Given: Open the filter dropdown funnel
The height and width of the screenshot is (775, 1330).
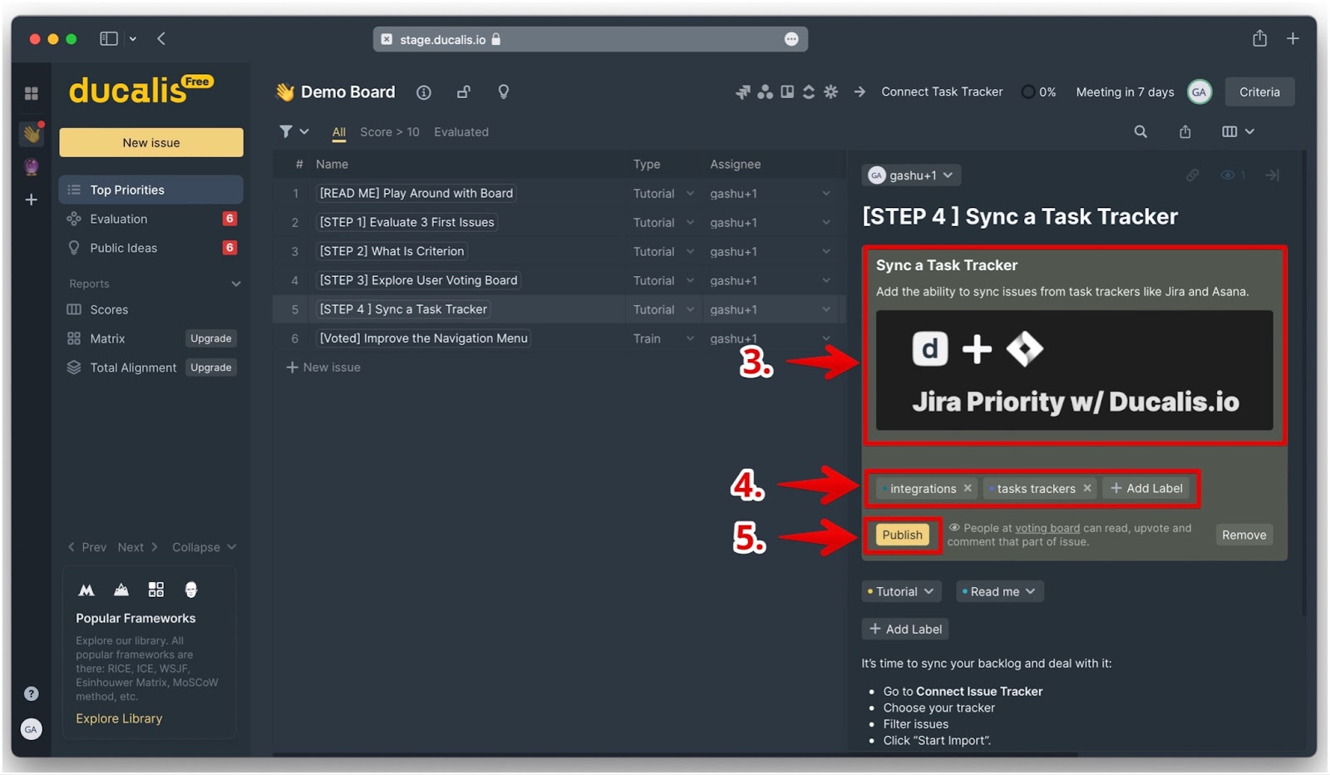Looking at the screenshot, I should click(293, 131).
